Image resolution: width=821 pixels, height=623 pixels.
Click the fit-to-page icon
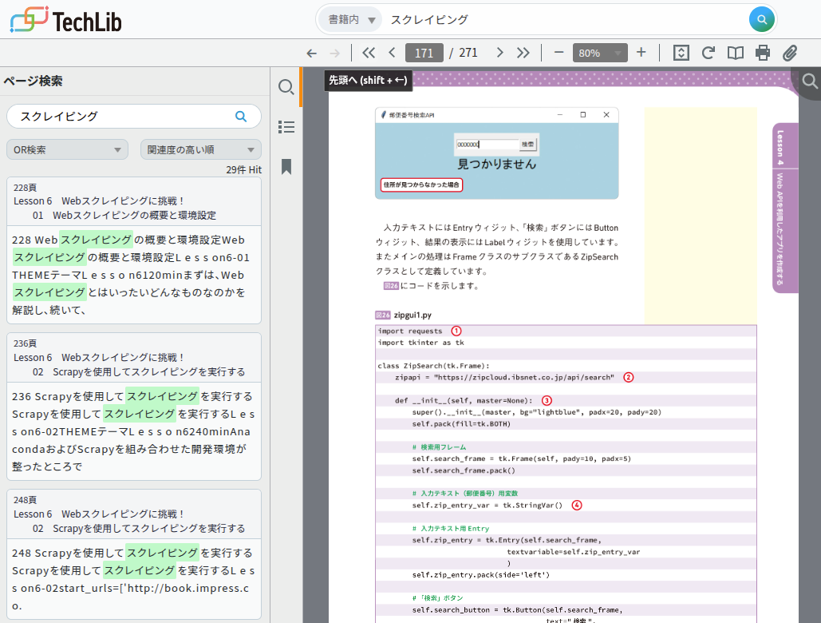(681, 53)
